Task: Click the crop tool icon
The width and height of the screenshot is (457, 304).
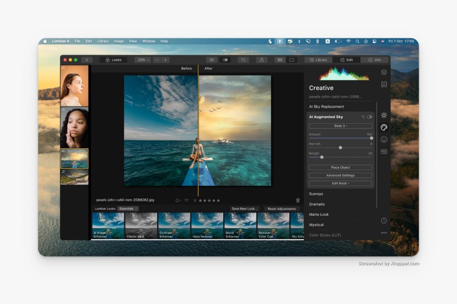Action: (x=243, y=60)
